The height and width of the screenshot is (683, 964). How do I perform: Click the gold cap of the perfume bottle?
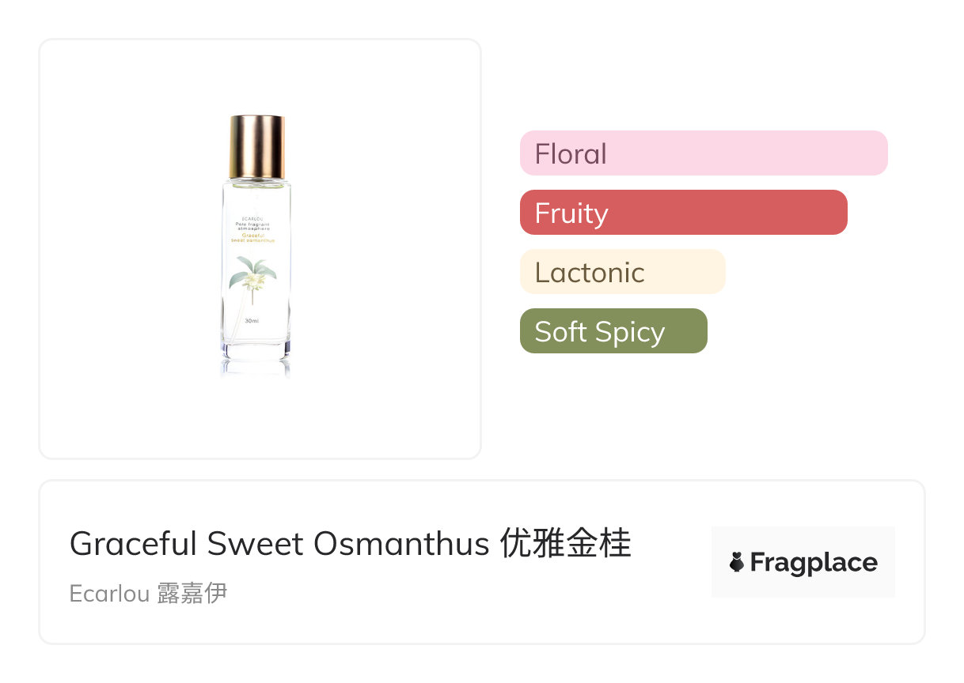[256, 147]
